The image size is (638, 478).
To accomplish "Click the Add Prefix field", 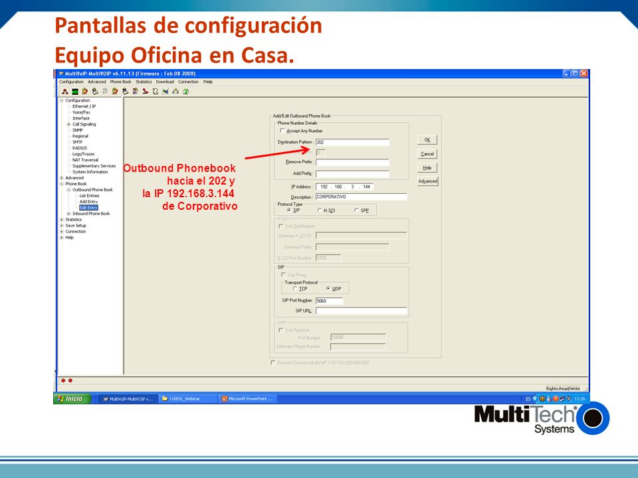I will tap(352, 173).
